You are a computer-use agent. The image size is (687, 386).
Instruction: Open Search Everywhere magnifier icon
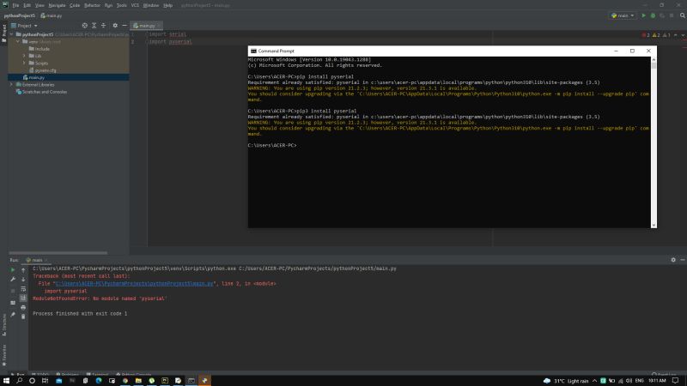(x=682, y=15)
